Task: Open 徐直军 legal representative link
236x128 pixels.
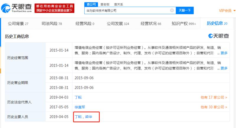Action: [80, 107]
